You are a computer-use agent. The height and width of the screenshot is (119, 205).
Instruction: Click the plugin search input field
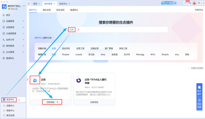click(x=118, y=30)
